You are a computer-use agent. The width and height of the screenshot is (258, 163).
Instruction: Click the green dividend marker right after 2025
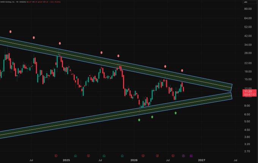(76, 155)
